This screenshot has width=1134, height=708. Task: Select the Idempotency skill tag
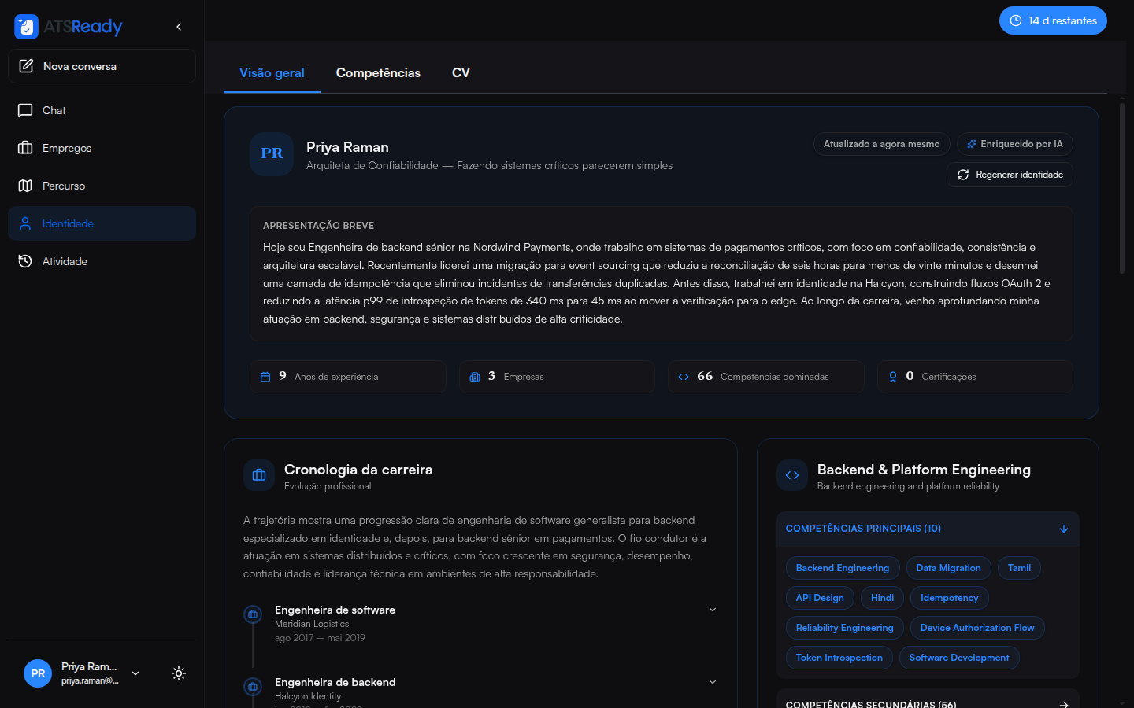(x=950, y=598)
